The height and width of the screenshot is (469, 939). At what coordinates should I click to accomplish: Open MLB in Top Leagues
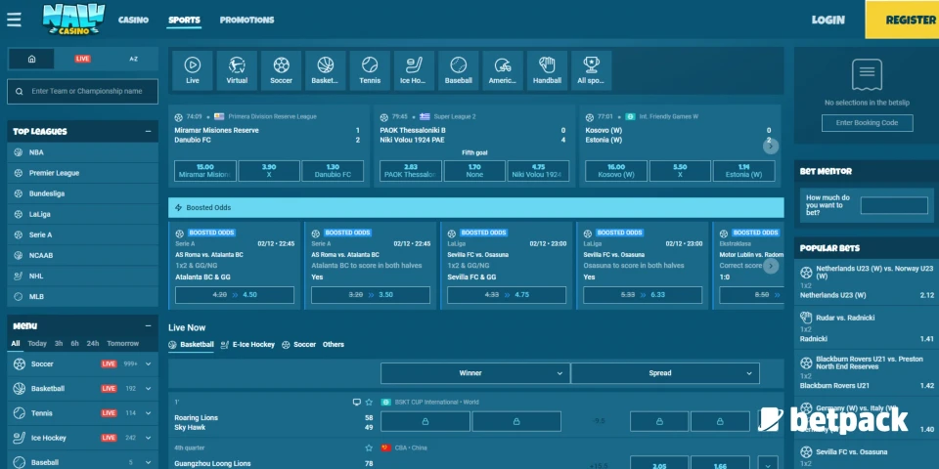pyautogui.click(x=82, y=297)
